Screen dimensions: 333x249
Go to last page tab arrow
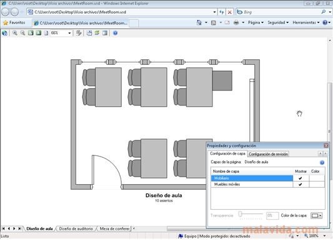click(19, 228)
